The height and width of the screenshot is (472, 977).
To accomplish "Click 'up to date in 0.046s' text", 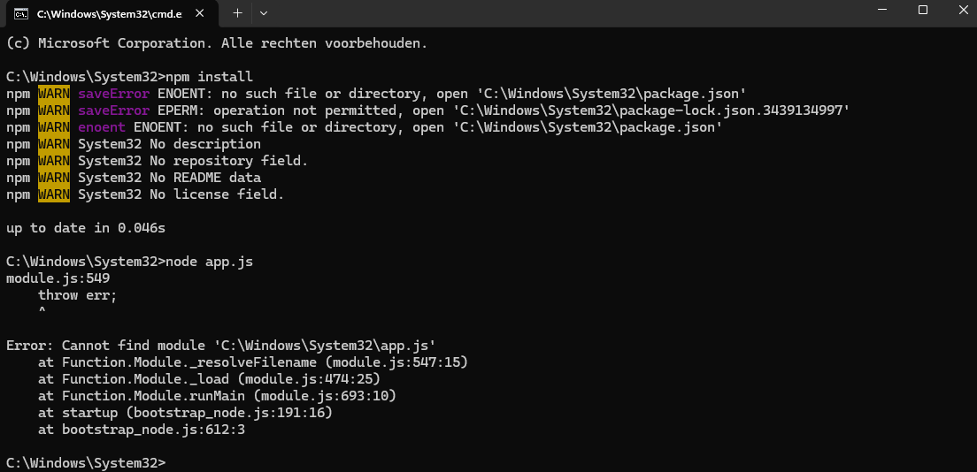I will click(x=85, y=228).
